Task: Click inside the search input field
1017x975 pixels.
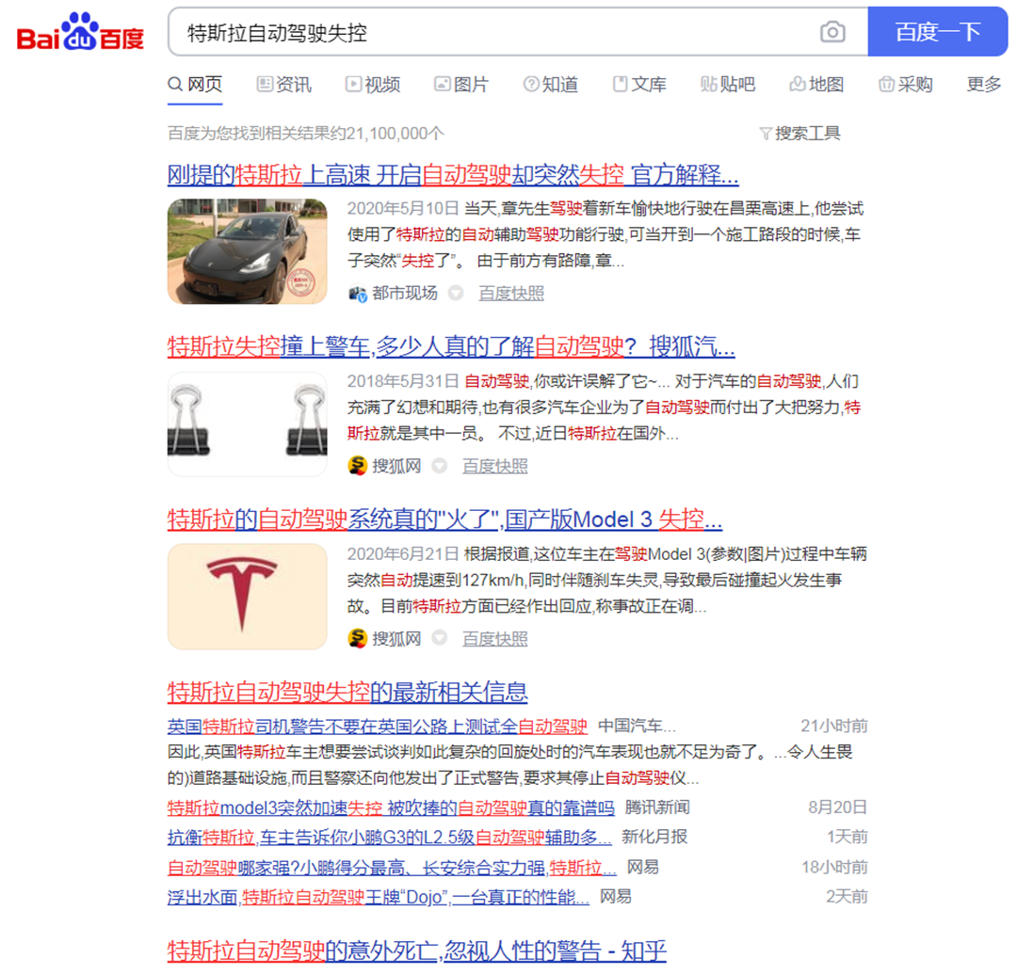Action: point(490,33)
